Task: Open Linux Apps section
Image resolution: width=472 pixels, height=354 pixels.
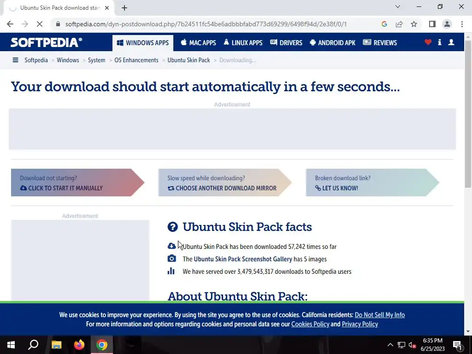Action: (x=243, y=43)
